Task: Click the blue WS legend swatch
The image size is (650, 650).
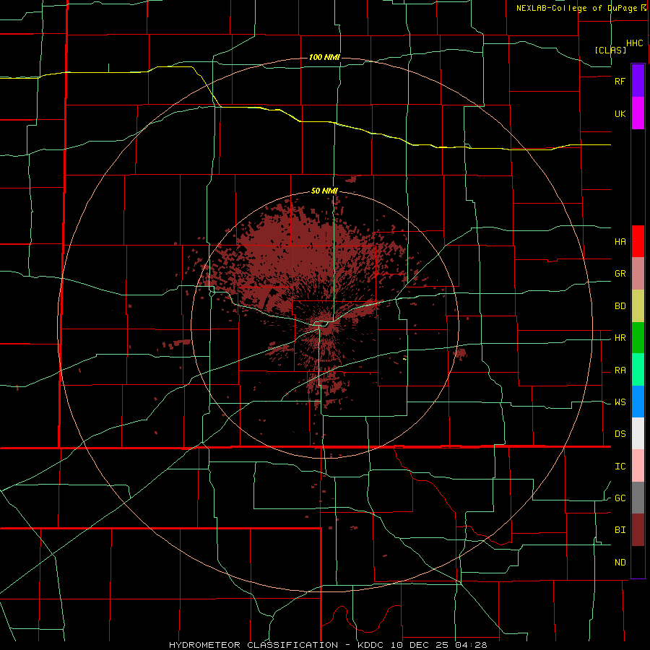Action: (x=638, y=402)
